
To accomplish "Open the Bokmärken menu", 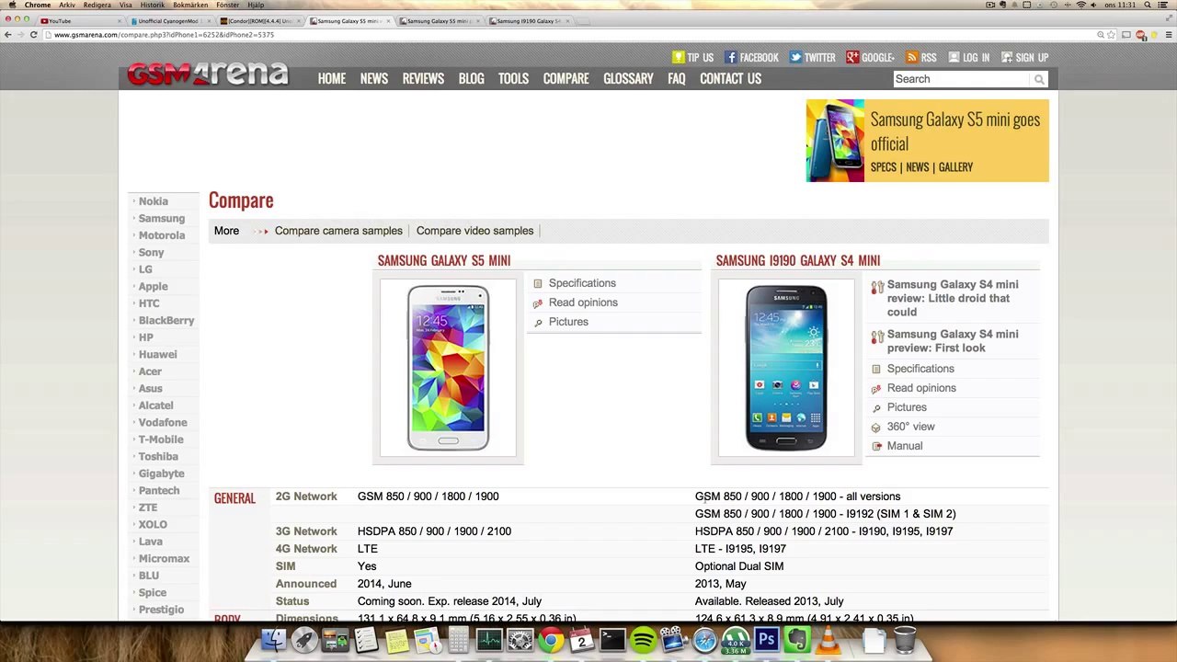I will click(190, 5).
